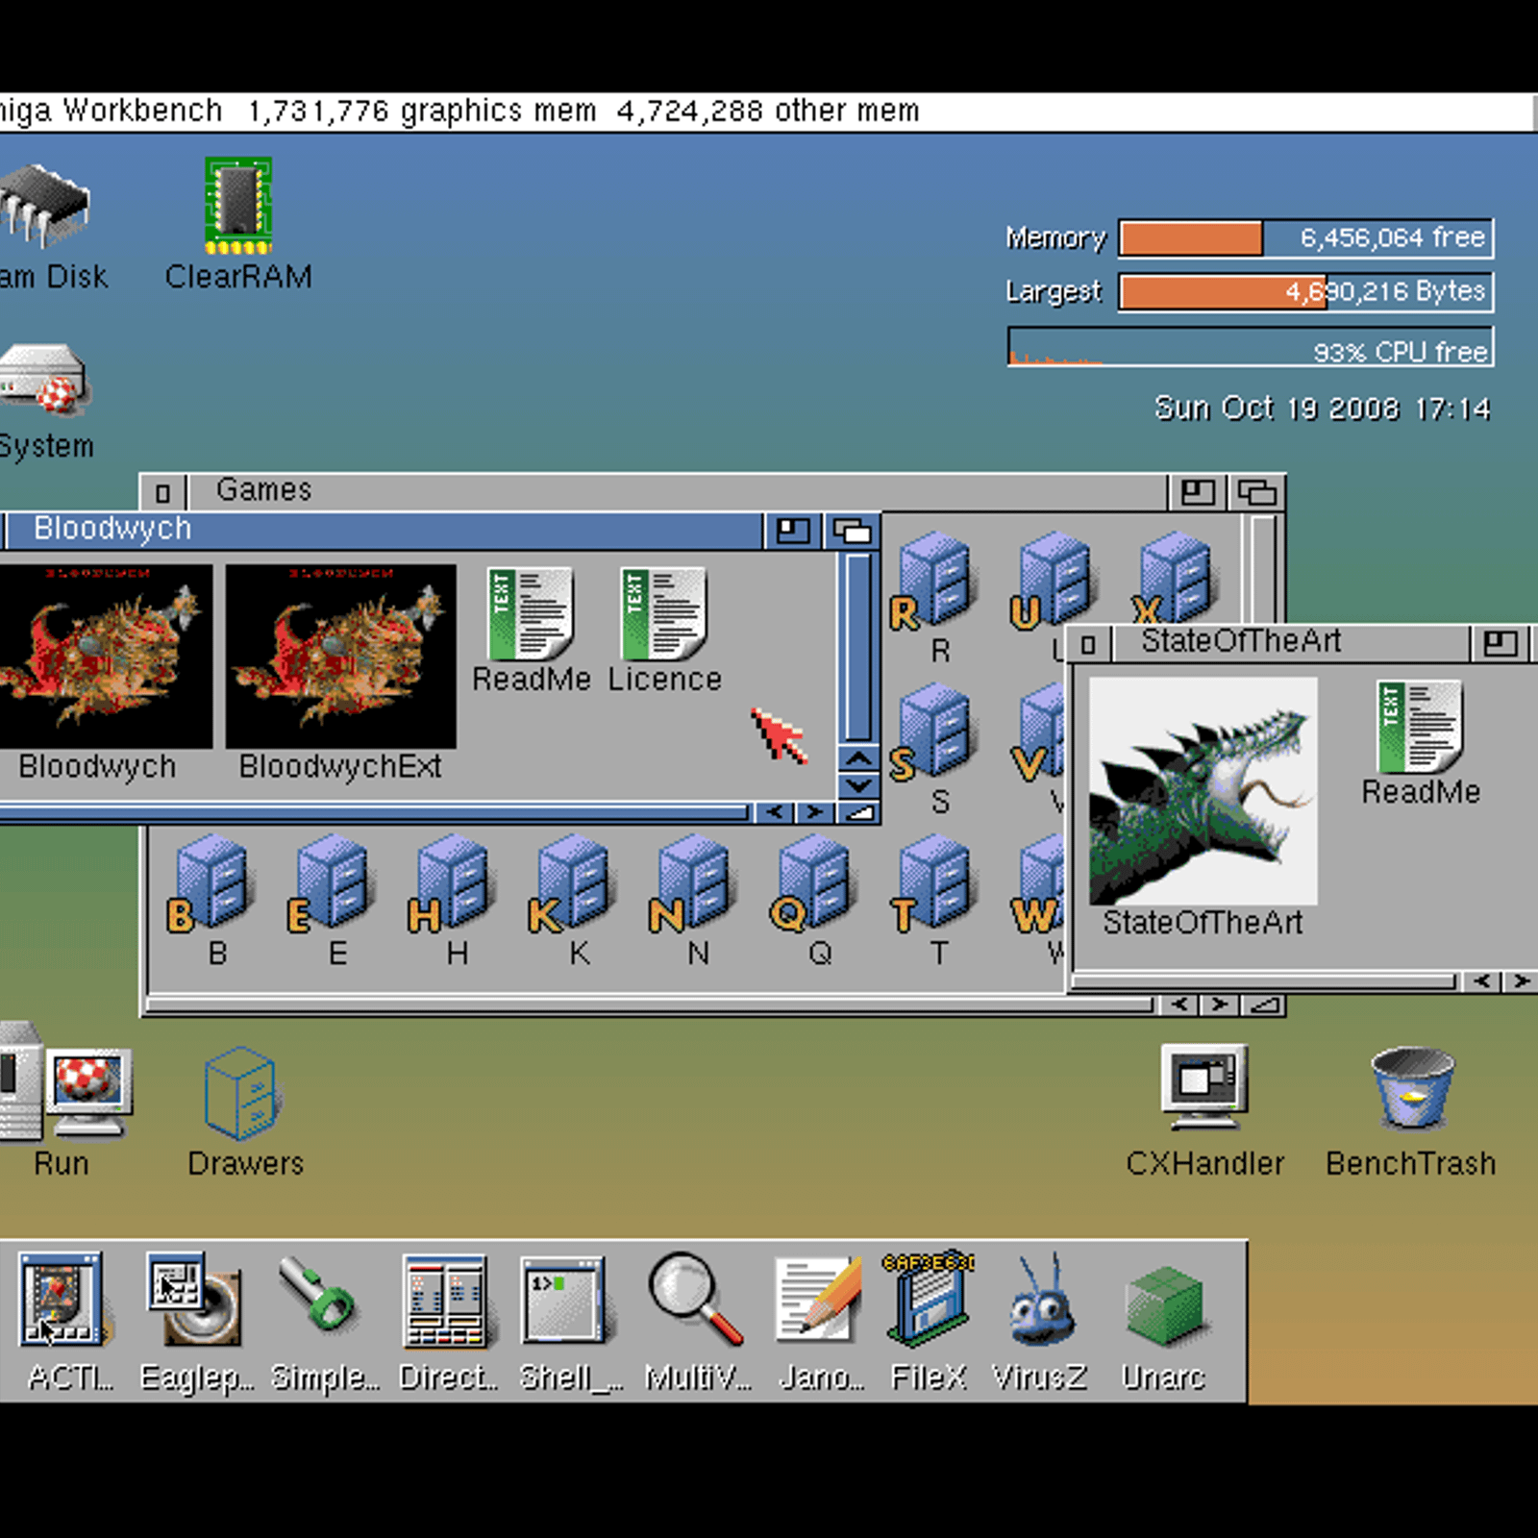
Task: Zoom the Bloodwych window
Action: pos(794,531)
